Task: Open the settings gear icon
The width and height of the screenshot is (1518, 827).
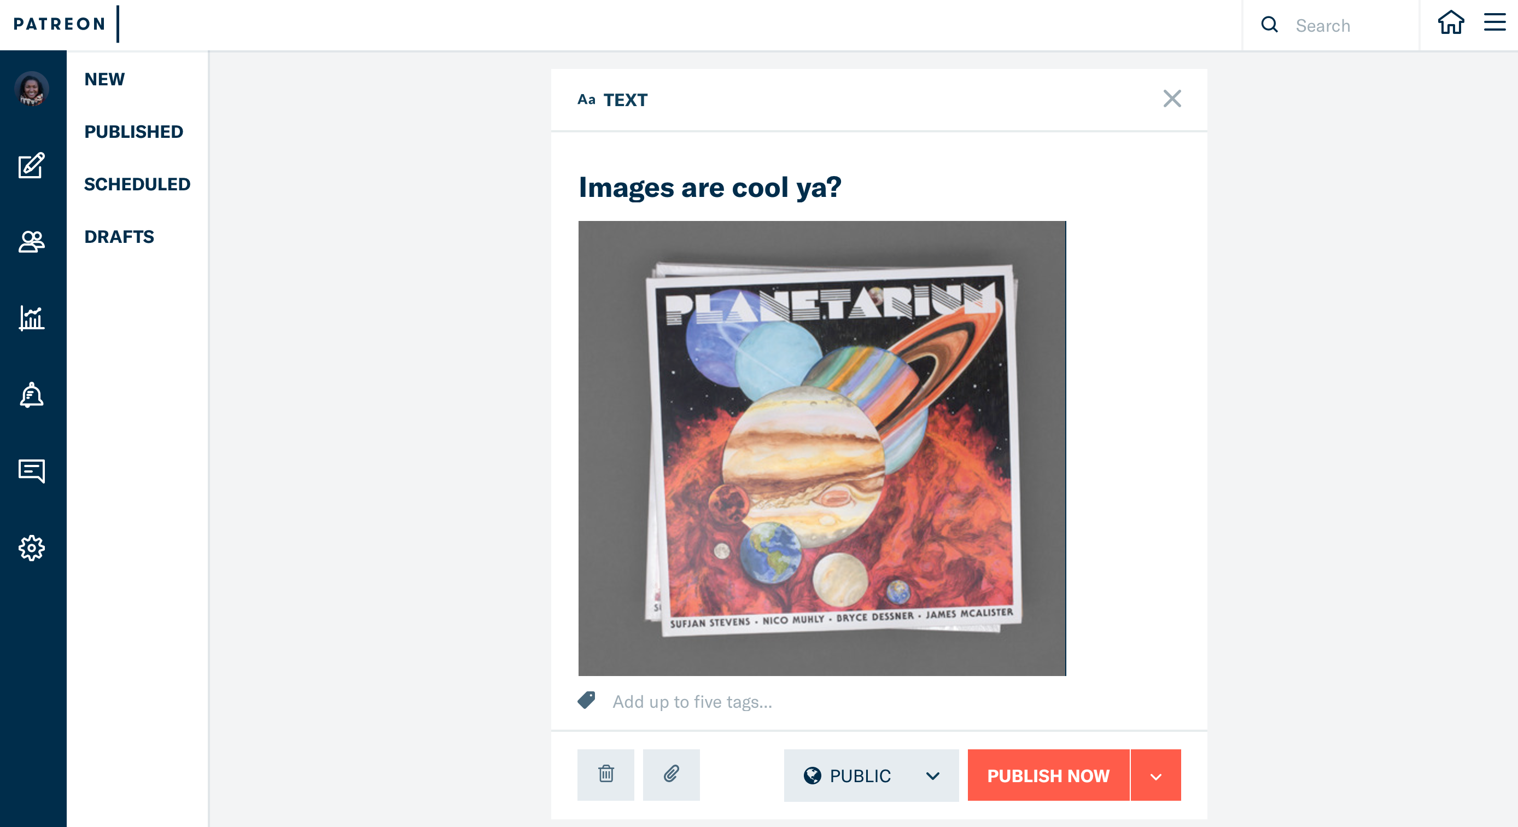Action: [32, 548]
